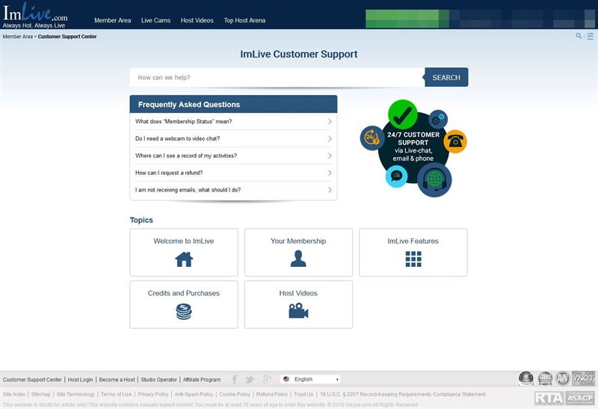
Task: Expand 'What does Membership Status mean?' question
Action: [x=233, y=121]
